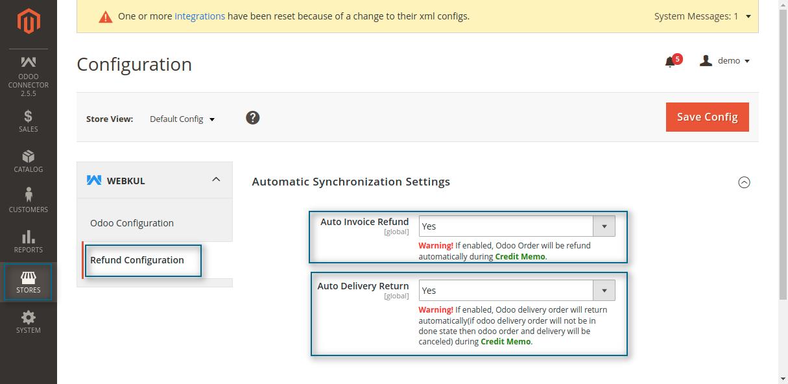Open the Sales menu icon
The image size is (788, 384).
tap(29, 121)
